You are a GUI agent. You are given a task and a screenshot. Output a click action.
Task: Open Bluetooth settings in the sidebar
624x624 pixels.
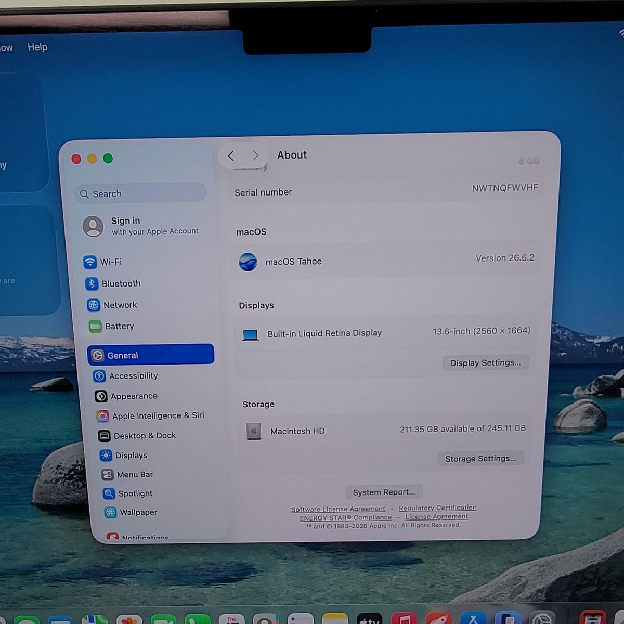tap(113, 283)
